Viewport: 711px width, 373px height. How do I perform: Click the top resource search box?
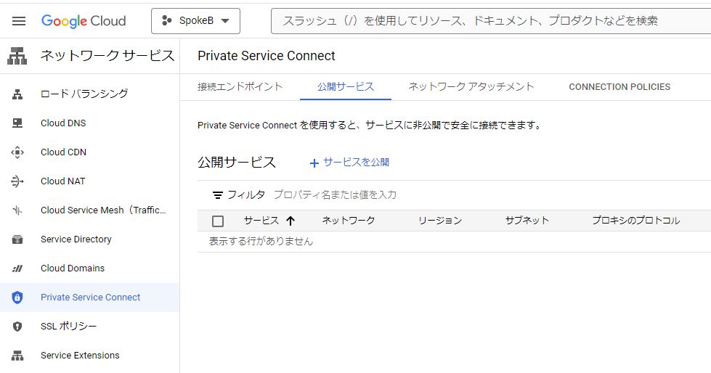click(487, 21)
